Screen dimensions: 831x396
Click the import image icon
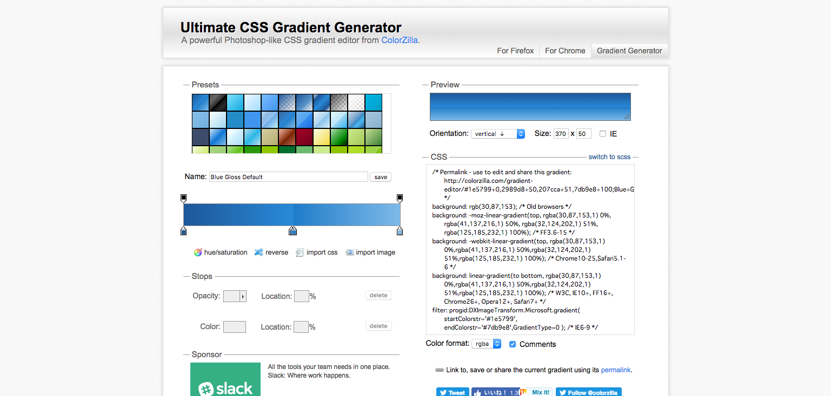point(349,252)
